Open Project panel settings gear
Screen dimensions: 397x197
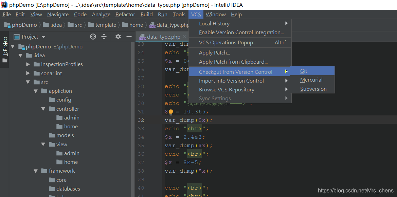click(118, 37)
